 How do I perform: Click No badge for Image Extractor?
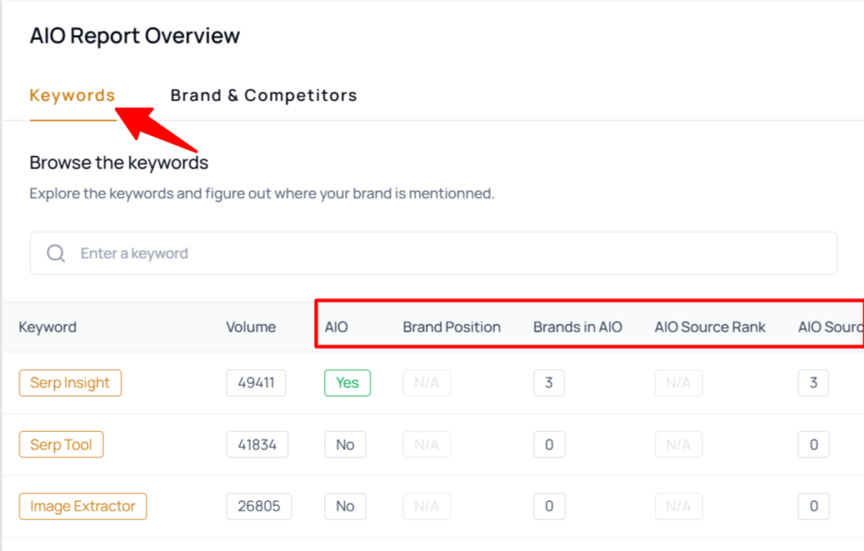(345, 506)
